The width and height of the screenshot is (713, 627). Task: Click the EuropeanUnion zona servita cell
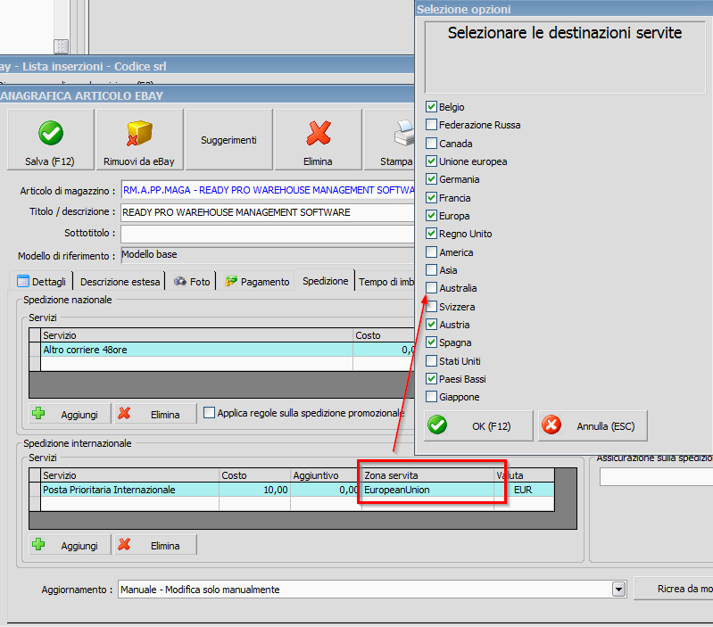tap(428, 490)
